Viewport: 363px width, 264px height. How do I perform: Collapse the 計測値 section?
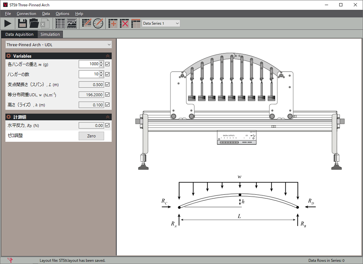108,117
